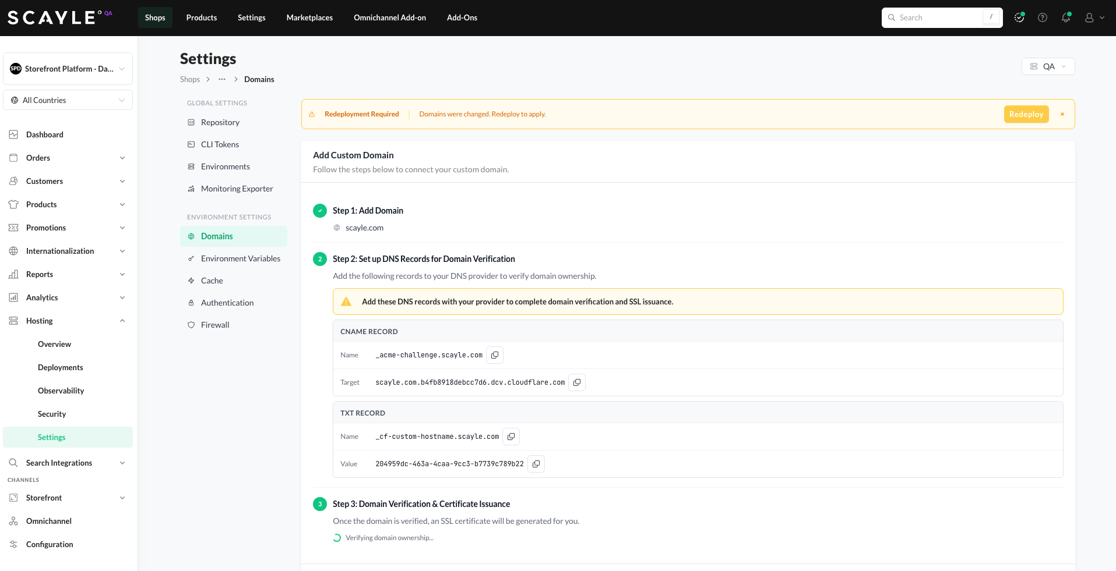Open the help question mark icon
Viewport: 1116px width, 571px height.
(x=1043, y=17)
